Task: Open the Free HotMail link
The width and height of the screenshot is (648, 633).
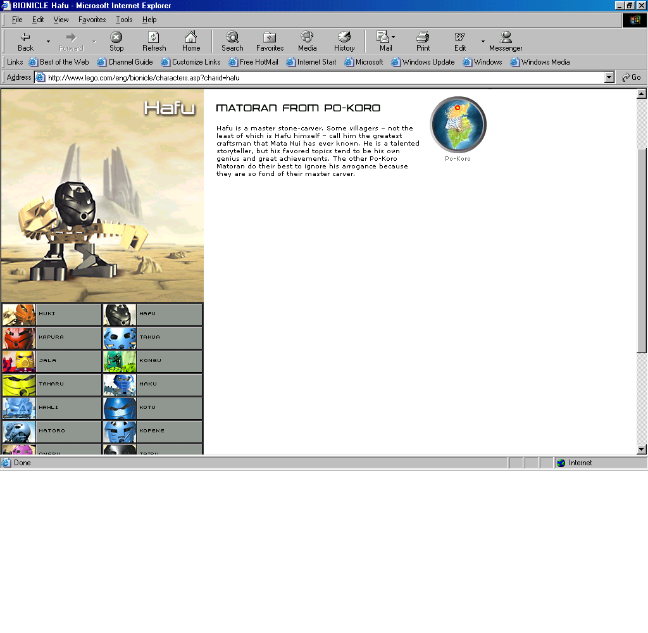Action: pyautogui.click(x=253, y=62)
